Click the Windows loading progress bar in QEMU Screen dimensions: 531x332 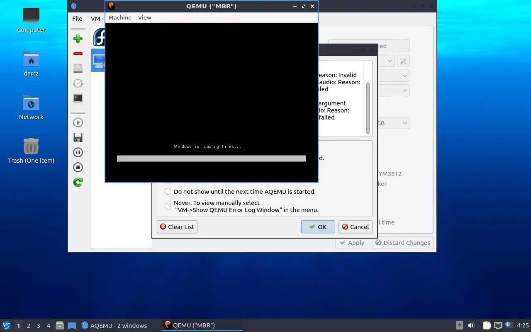pos(212,159)
